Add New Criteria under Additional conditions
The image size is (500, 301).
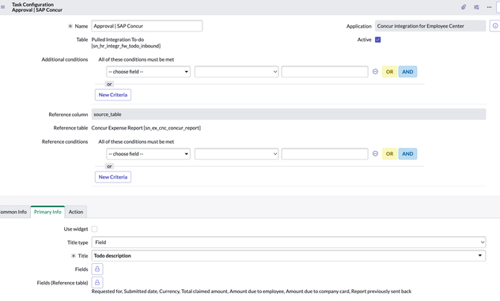[113, 95]
